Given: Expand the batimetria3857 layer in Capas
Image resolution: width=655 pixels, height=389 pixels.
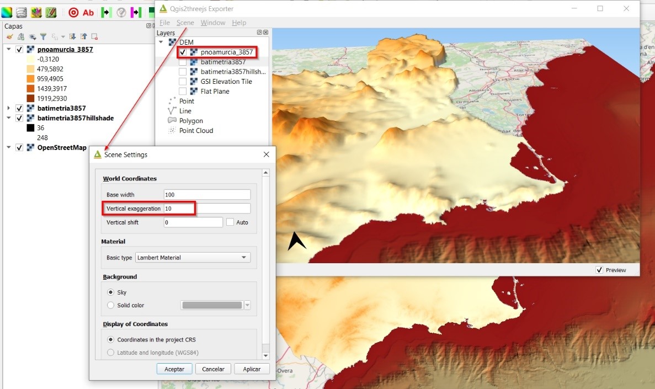Looking at the screenshot, I should [9, 108].
